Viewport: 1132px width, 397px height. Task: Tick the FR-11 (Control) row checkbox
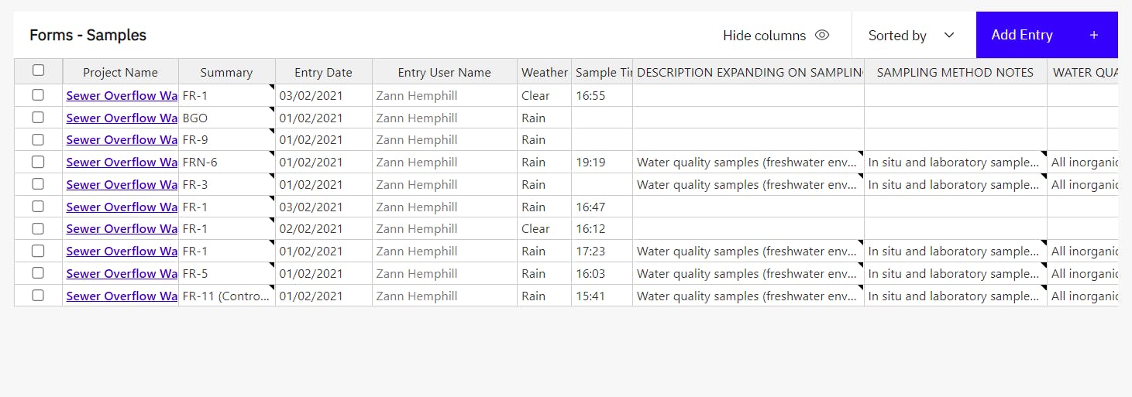[x=38, y=296]
